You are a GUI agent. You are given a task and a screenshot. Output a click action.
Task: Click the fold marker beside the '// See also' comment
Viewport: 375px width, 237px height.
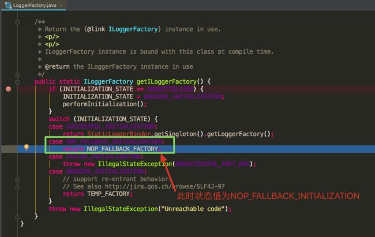click(x=17, y=187)
